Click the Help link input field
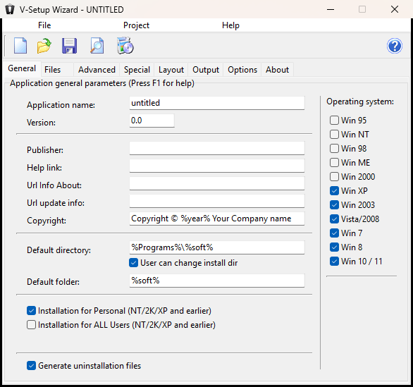Viewport: 413px width, 387px height. click(x=217, y=166)
